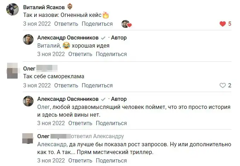Reply to author's 'хорошая идея' comment
The width and height of the screenshot is (240, 166).
point(80,54)
